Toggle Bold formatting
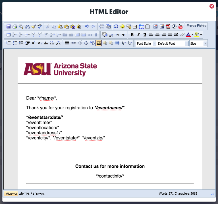 coord(132,35)
